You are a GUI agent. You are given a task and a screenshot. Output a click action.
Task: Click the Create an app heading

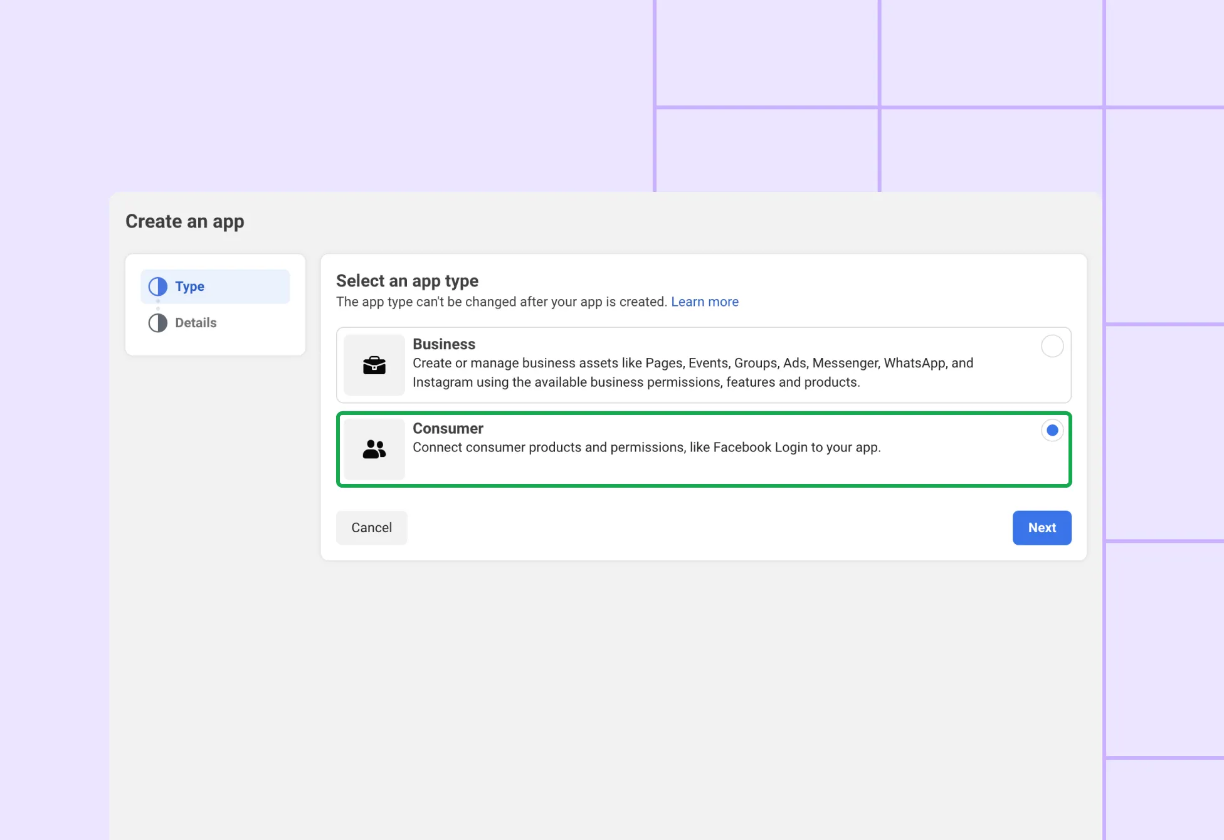184,221
